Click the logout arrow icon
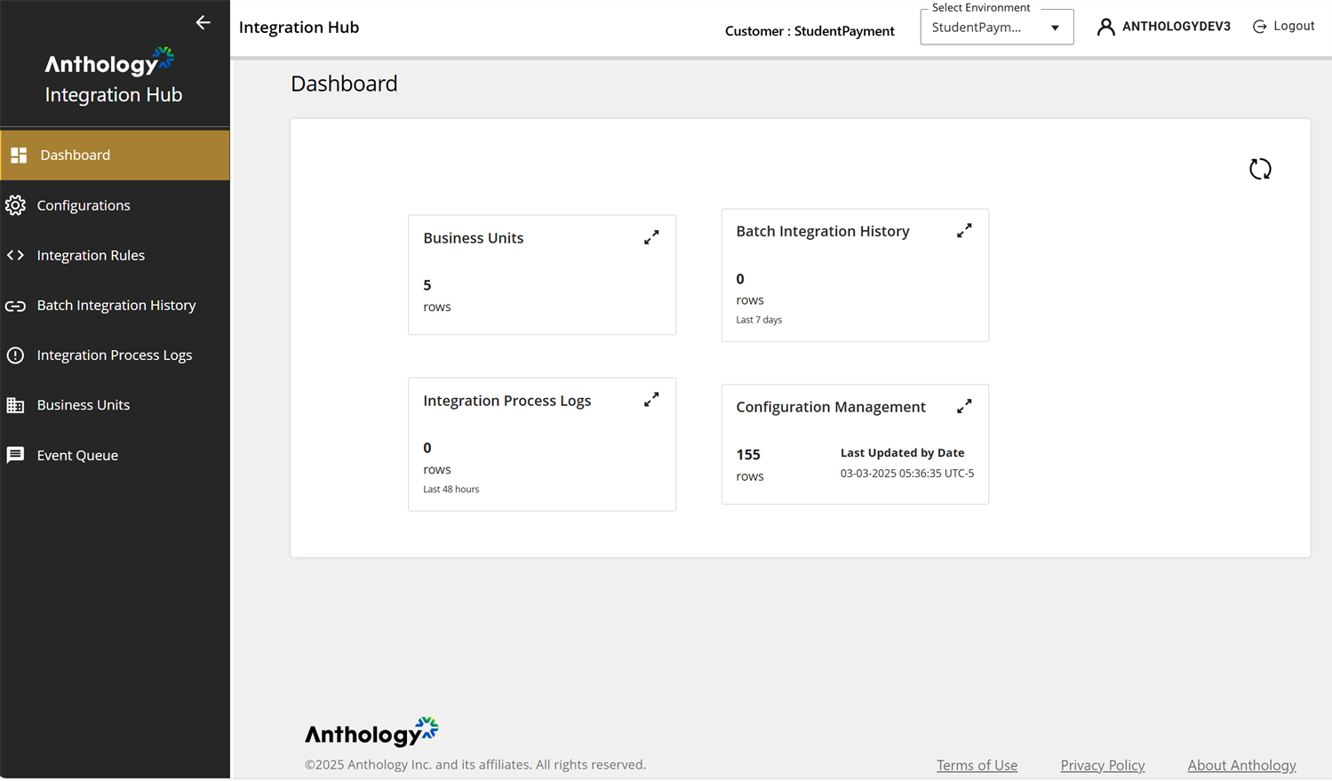 pos(1259,27)
